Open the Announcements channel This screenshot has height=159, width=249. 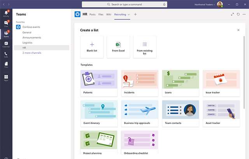click(32, 38)
